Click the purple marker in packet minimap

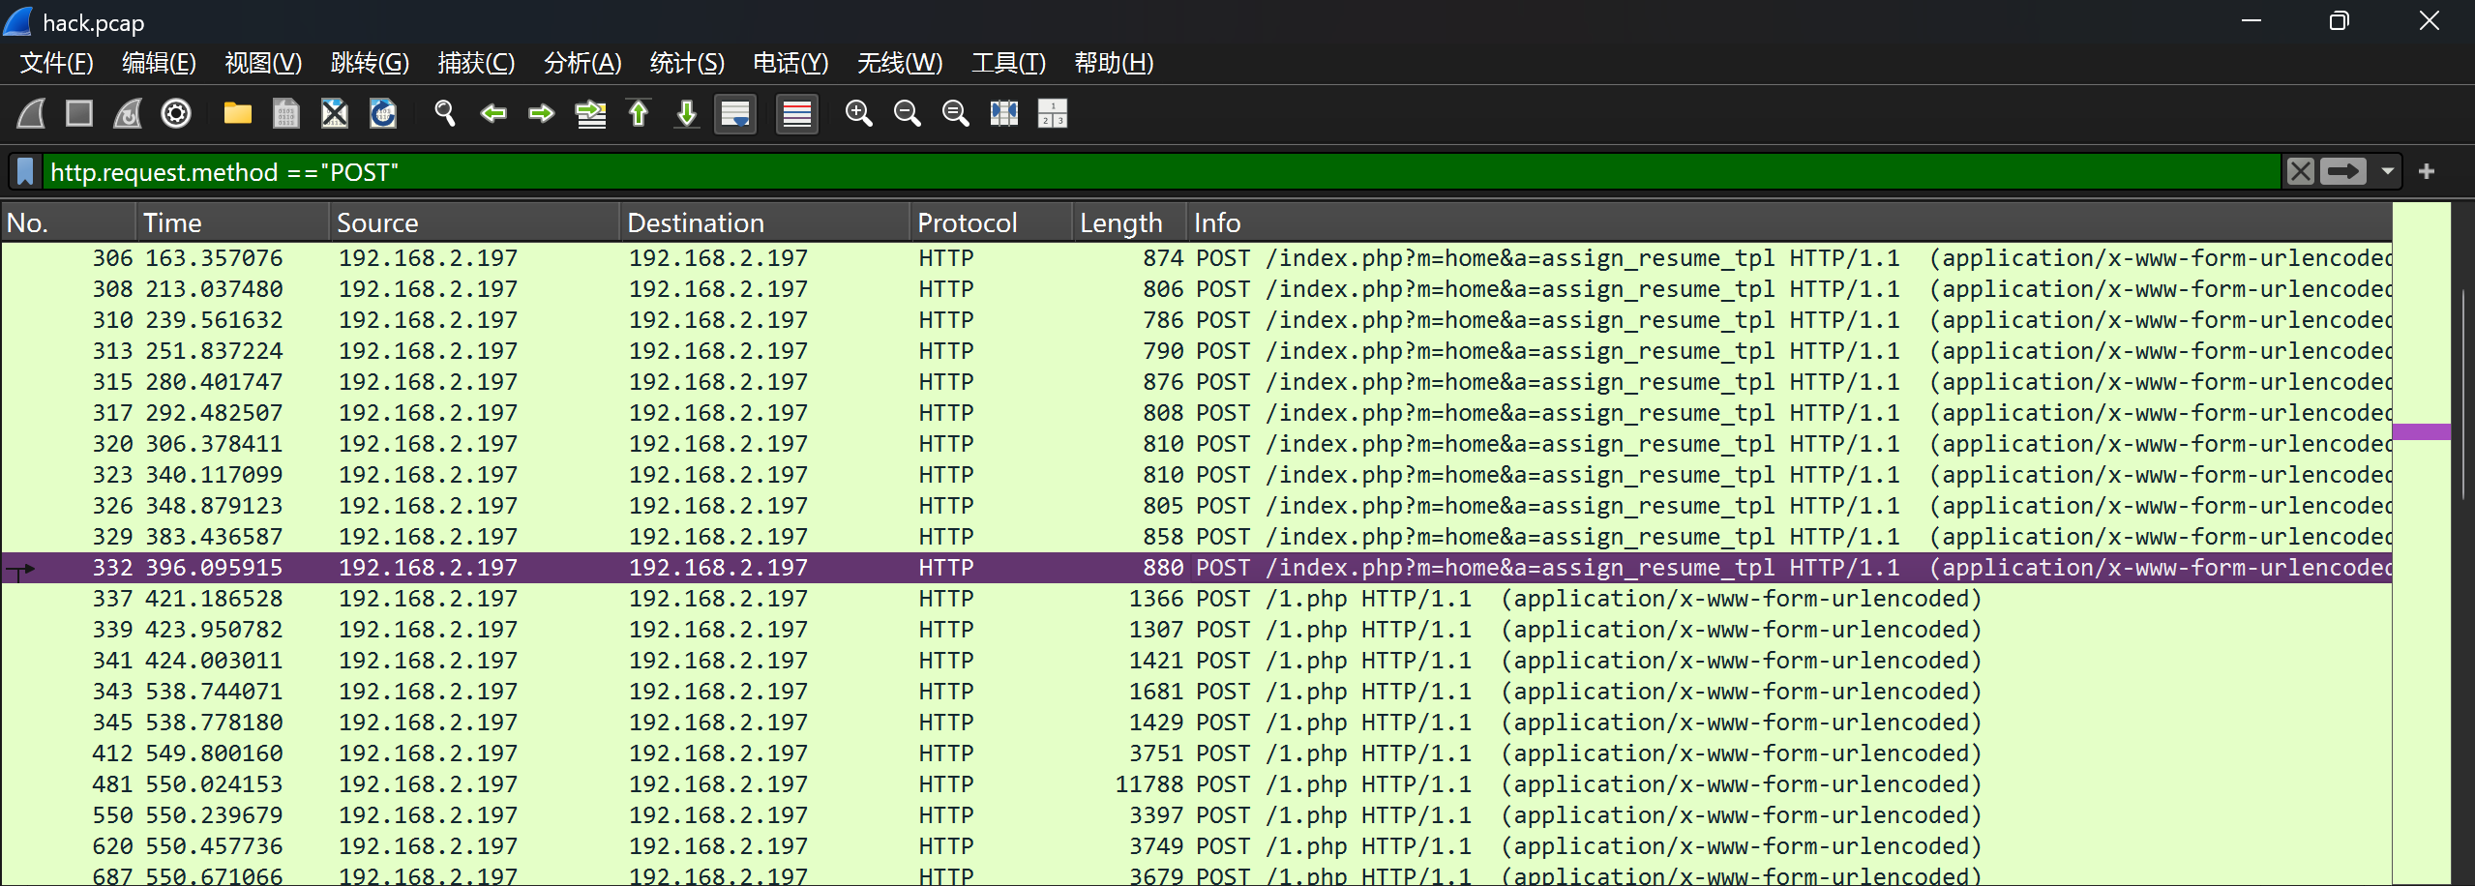[x=2422, y=431]
